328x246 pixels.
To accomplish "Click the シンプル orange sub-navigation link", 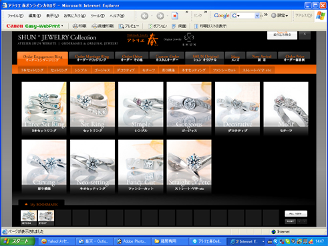I will 81,70.
